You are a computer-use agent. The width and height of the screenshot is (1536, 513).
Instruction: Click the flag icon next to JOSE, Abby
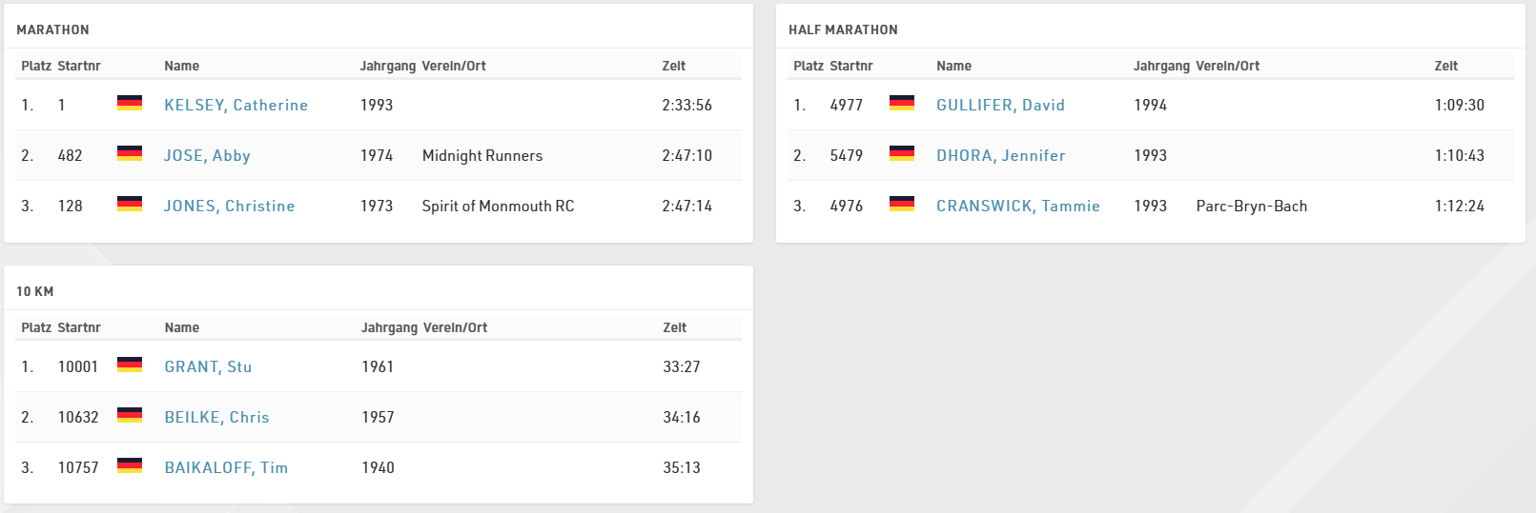pos(130,153)
